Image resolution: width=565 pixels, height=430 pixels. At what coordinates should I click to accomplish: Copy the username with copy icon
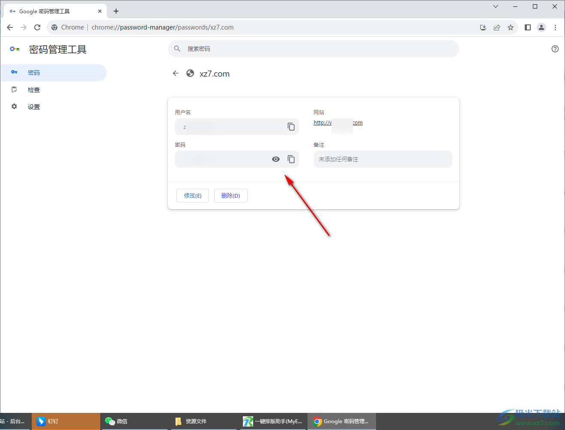coord(291,127)
